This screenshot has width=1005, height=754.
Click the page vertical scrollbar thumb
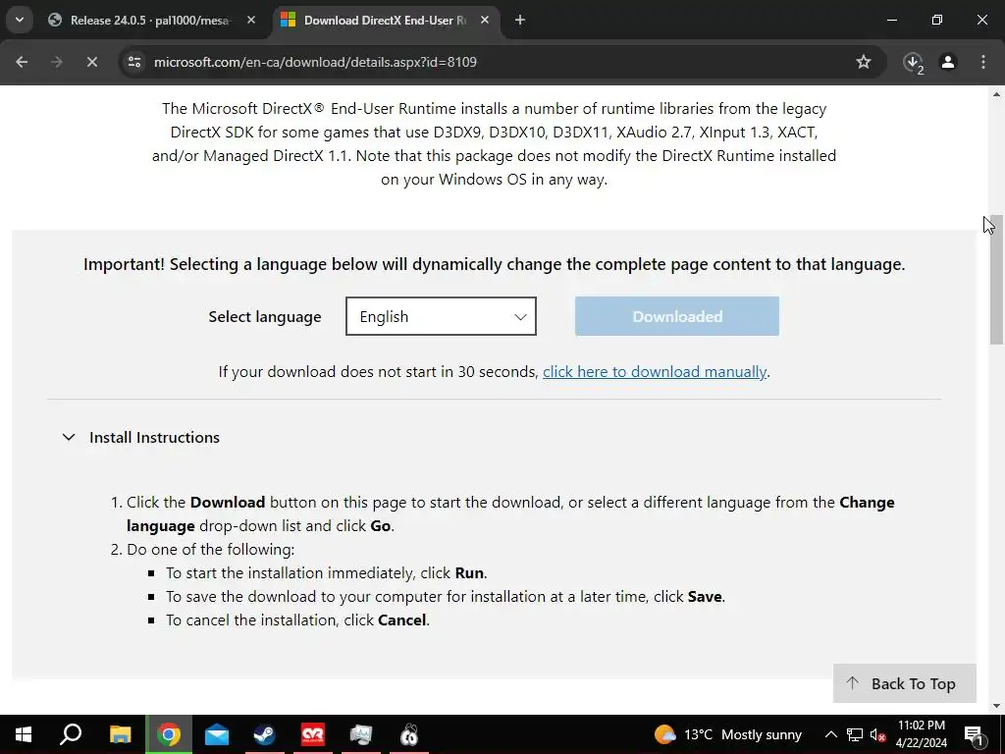996,280
